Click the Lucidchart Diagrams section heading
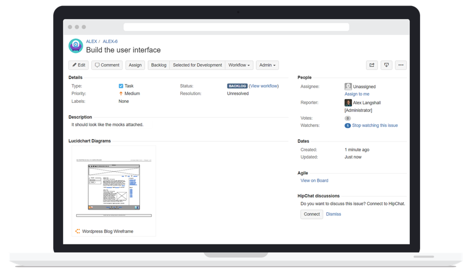 (x=89, y=141)
